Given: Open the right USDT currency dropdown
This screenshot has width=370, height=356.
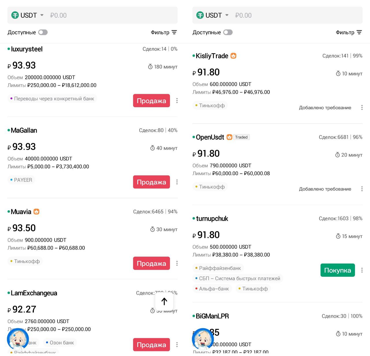Looking at the screenshot, I should coord(212,15).
